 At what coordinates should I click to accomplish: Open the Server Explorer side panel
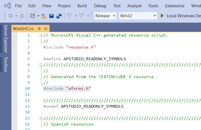6,38
